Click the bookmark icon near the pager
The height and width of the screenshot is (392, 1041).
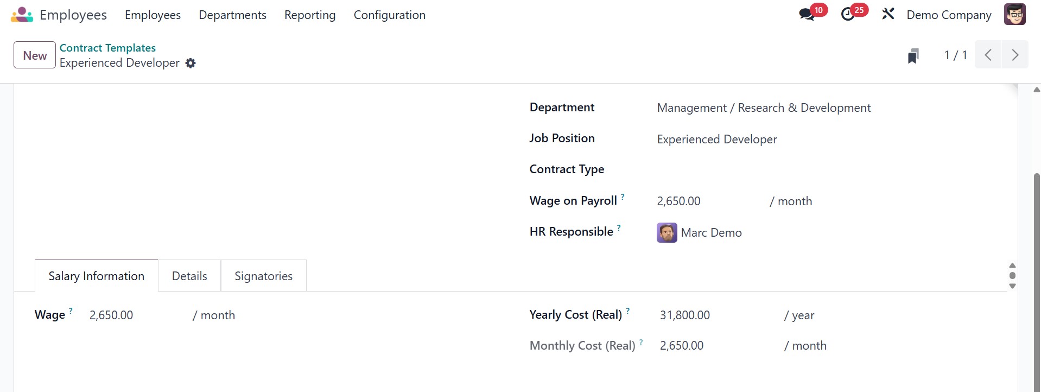pos(913,55)
